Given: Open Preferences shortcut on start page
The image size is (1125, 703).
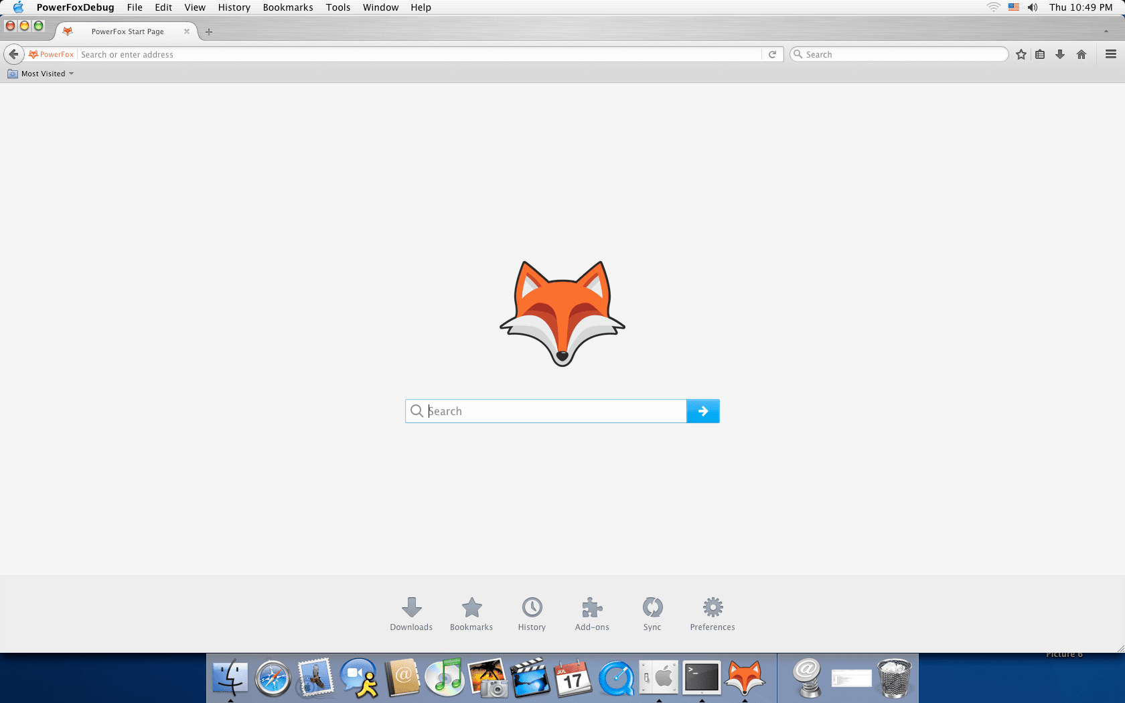Looking at the screenshot, I should (712, 614).
